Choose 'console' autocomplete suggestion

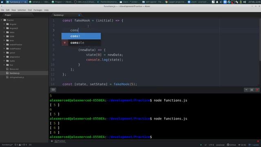[x=81, y=42]
